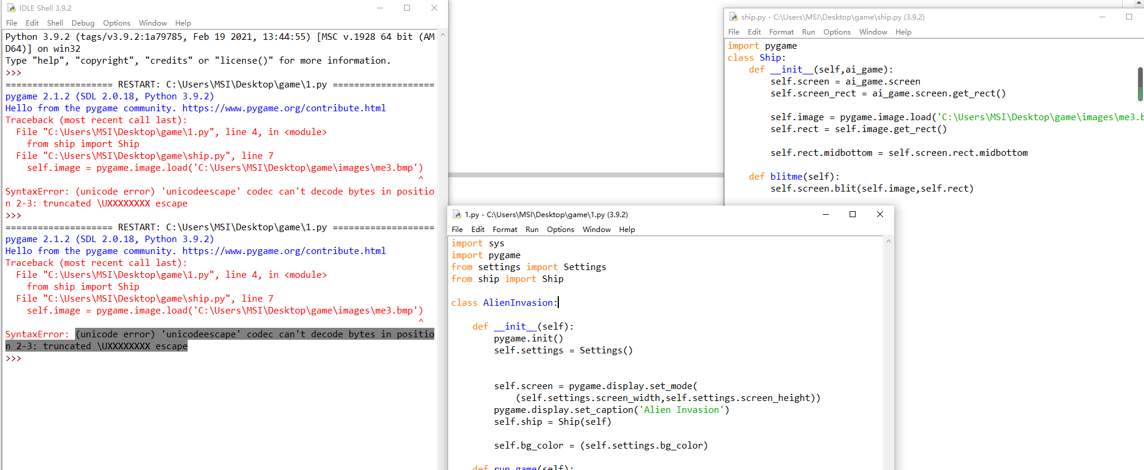
Task: Click pygame.image.load line in ship.py editor
Action: 956,117
